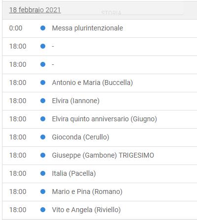
Task: Click the blue dot beside Messa plurintenzionale
Action: tap(43, 28)
